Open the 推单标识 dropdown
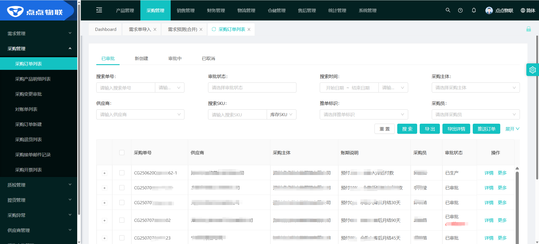539x244 pixels. point(364,114)
